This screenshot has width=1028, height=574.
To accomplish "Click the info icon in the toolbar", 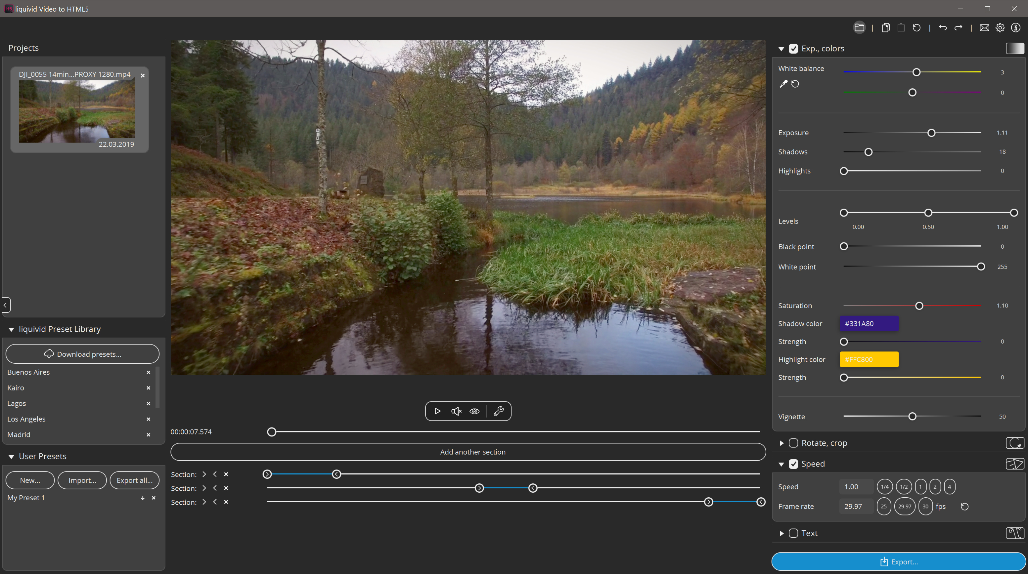I will pos(1016,27).
